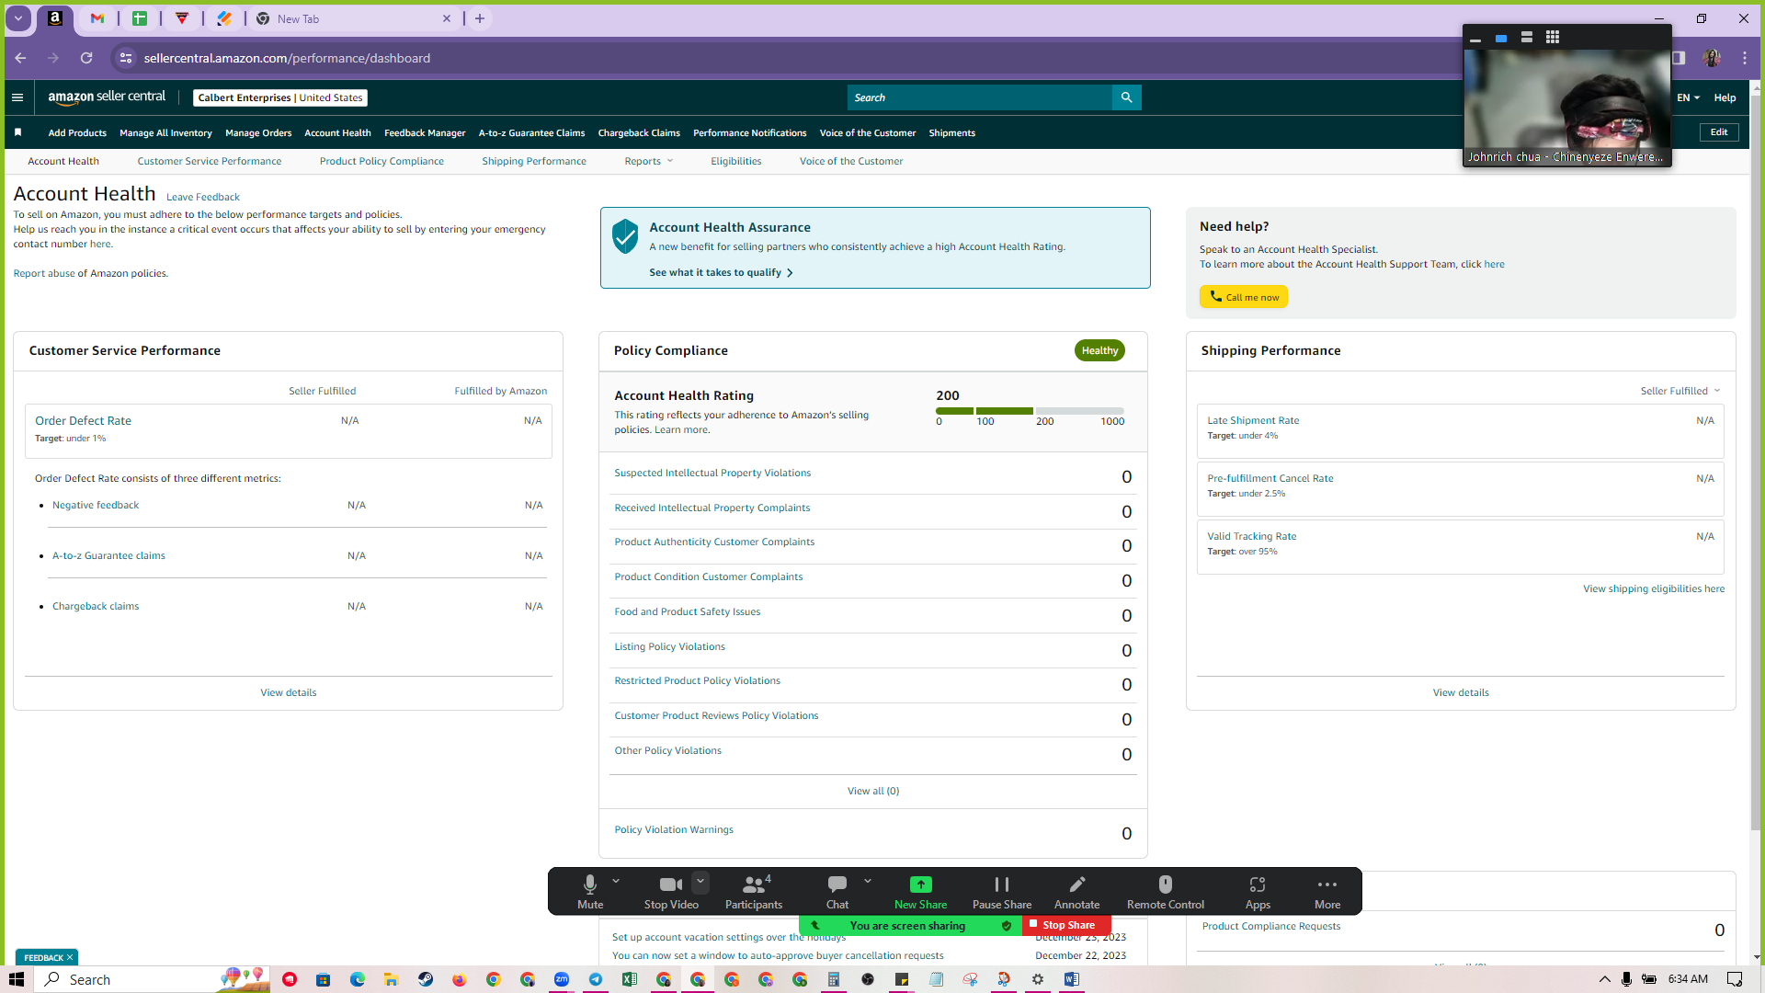Click the Edit button in navigation bar

[x=1719, y=132]
